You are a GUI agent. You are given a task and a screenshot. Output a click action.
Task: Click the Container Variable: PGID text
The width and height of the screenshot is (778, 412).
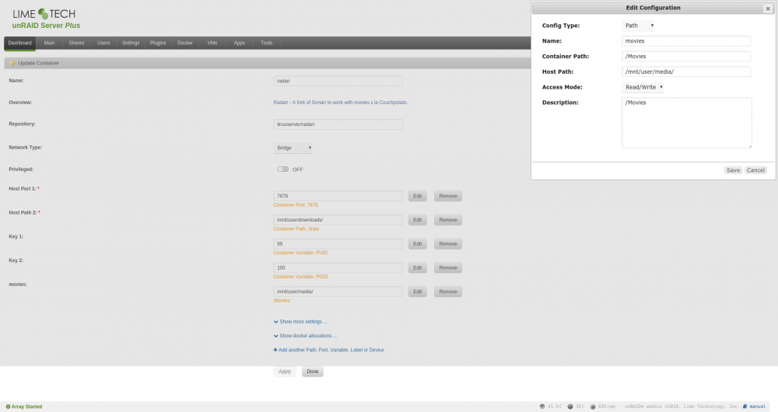pos(300,277)
